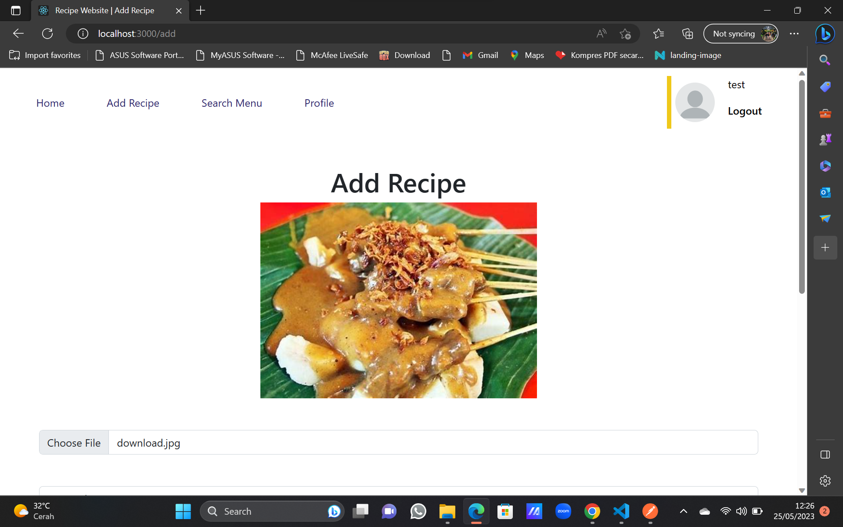Open the Not syncing profile menu
This screenshot has height=527, width=843.
tap(740, 33)
